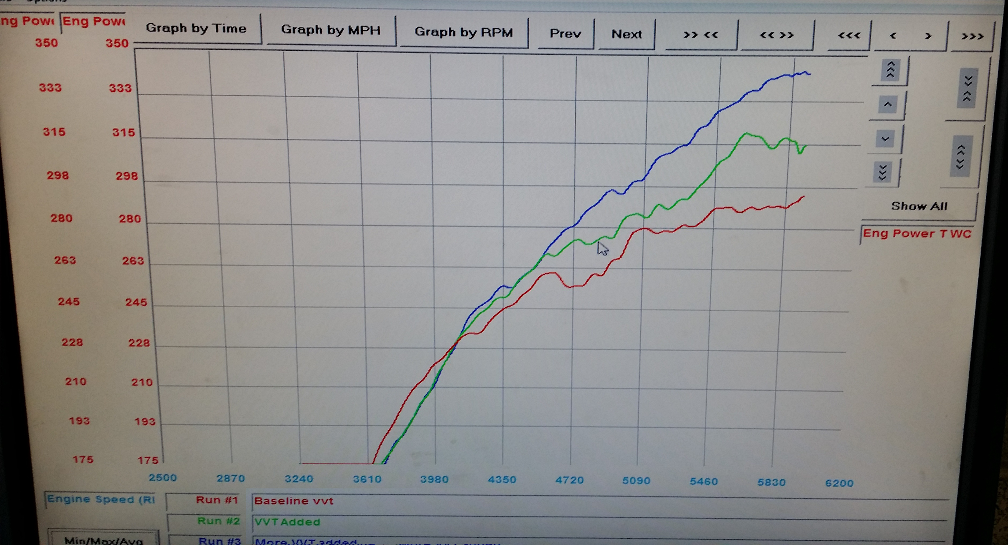The width and height of the screenshot is (1008, 545).
Task: Click the vertical compress (inward chevrons) button
Action: (x=968, y=88)
